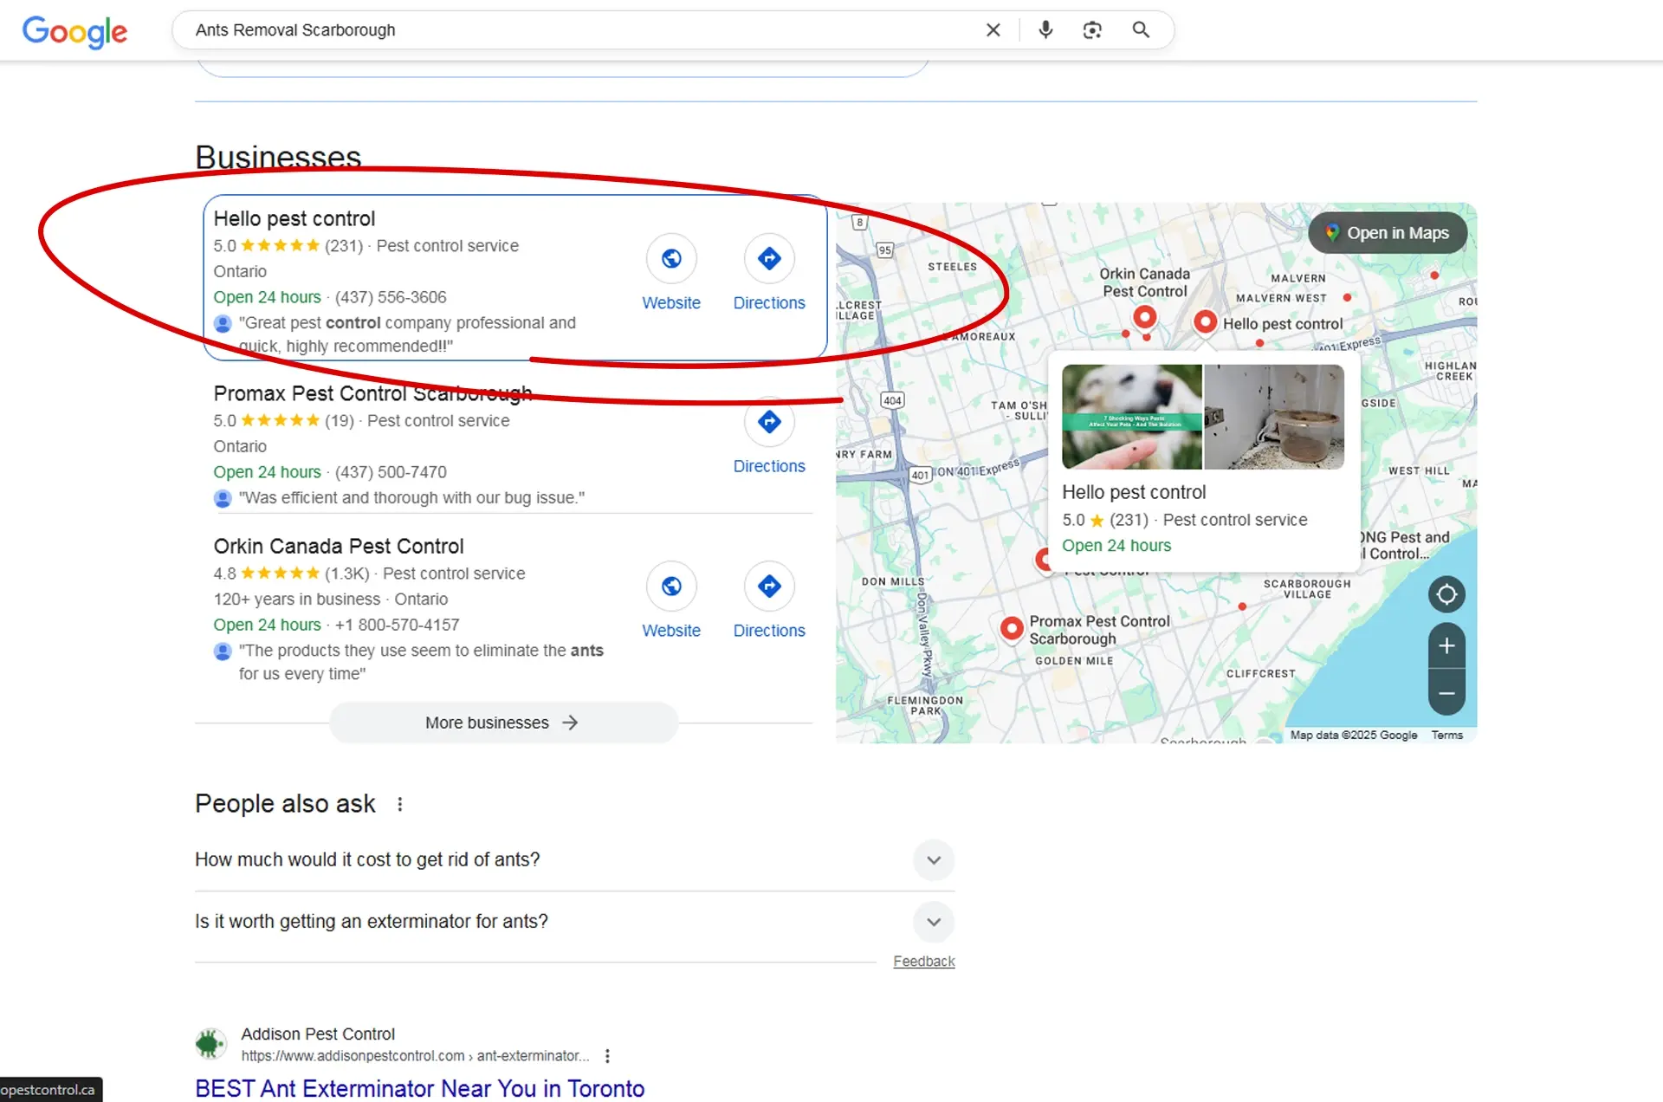Click Orkin ants review snippet
Viewport: 1663px width, 1102px height.
tap(421, 662)
